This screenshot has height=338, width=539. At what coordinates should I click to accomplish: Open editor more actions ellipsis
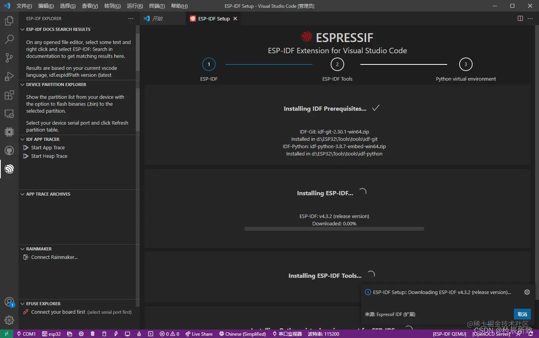(531, 19)
